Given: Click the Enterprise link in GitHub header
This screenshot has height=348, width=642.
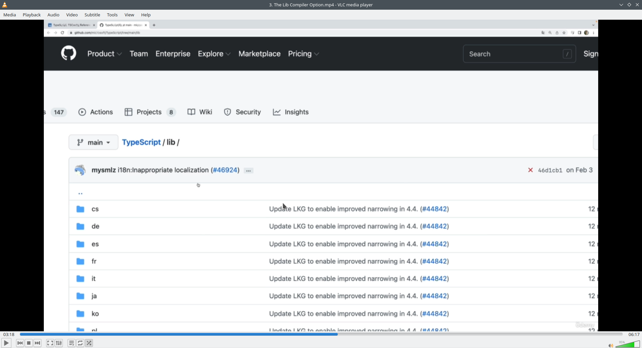Looking at the screenshot, I should coord(173,54).
